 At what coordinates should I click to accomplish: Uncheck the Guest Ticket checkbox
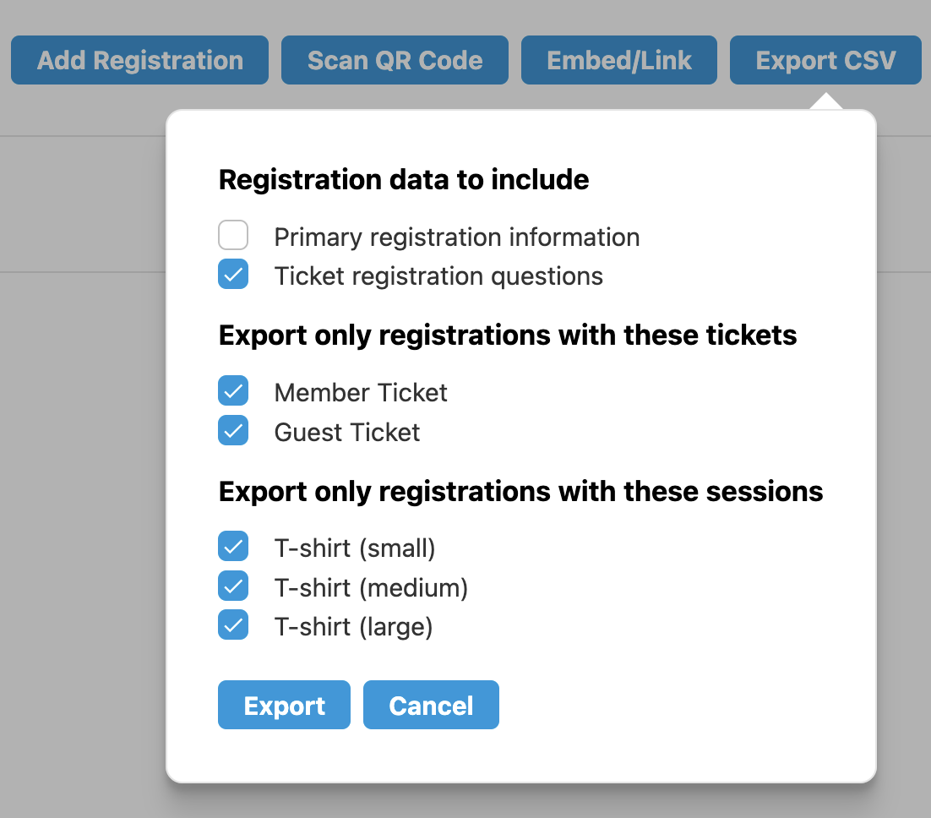(233, 430)
